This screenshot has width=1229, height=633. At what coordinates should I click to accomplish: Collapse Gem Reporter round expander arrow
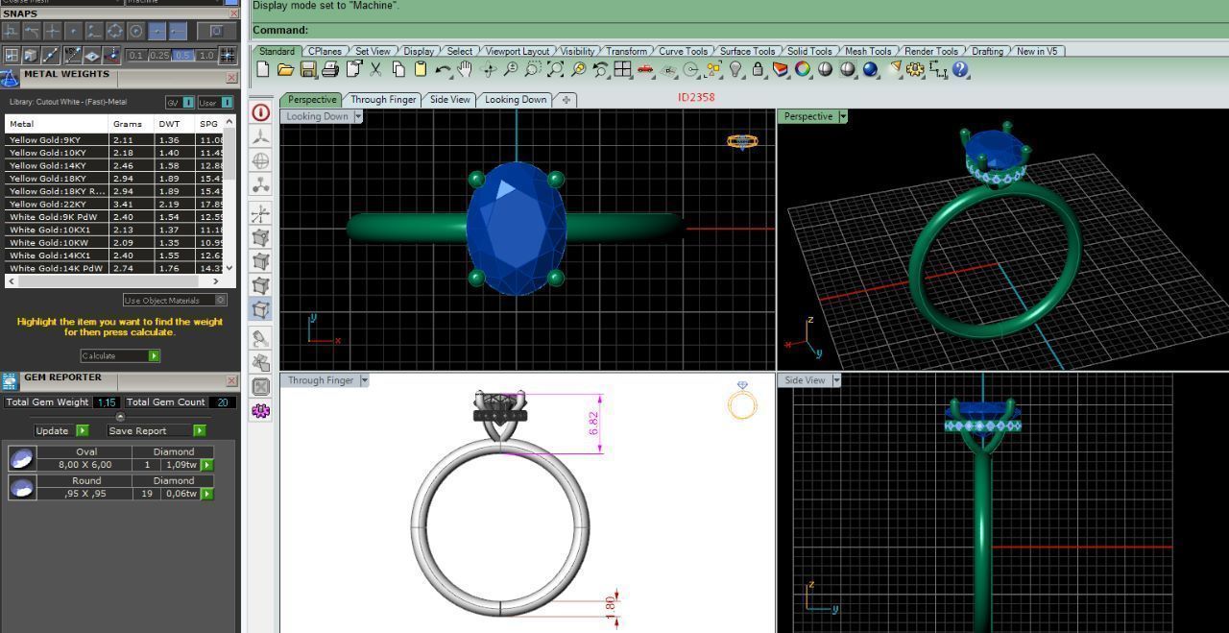(120, 417)
